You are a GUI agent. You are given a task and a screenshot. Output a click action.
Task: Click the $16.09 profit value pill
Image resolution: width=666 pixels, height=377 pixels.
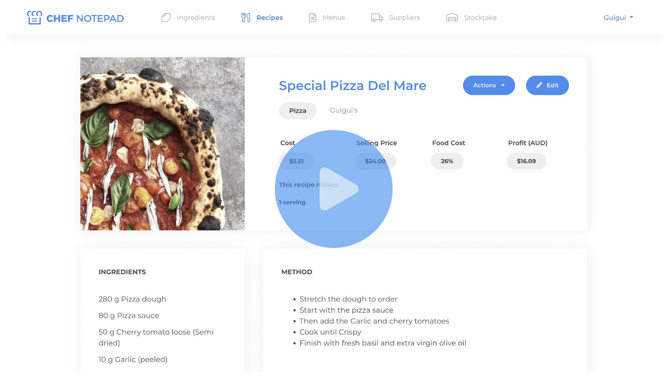point(526,161)
